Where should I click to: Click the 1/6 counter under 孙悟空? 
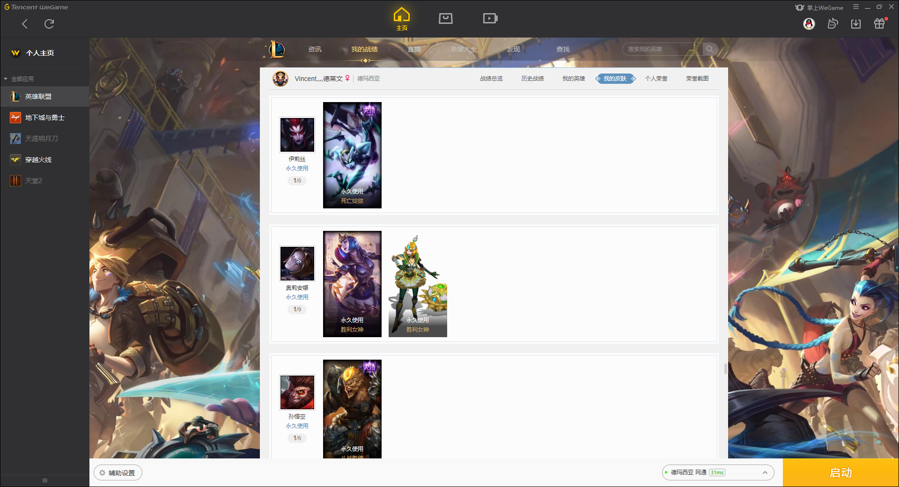(297, 438)
